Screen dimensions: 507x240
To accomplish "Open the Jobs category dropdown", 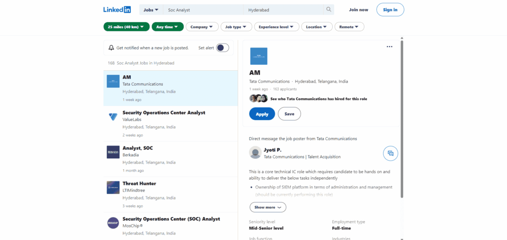I will click(x=151, y=10).
